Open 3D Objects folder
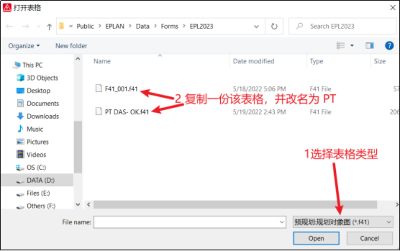This screenshot has width=400, height=251. coord(42,78)
